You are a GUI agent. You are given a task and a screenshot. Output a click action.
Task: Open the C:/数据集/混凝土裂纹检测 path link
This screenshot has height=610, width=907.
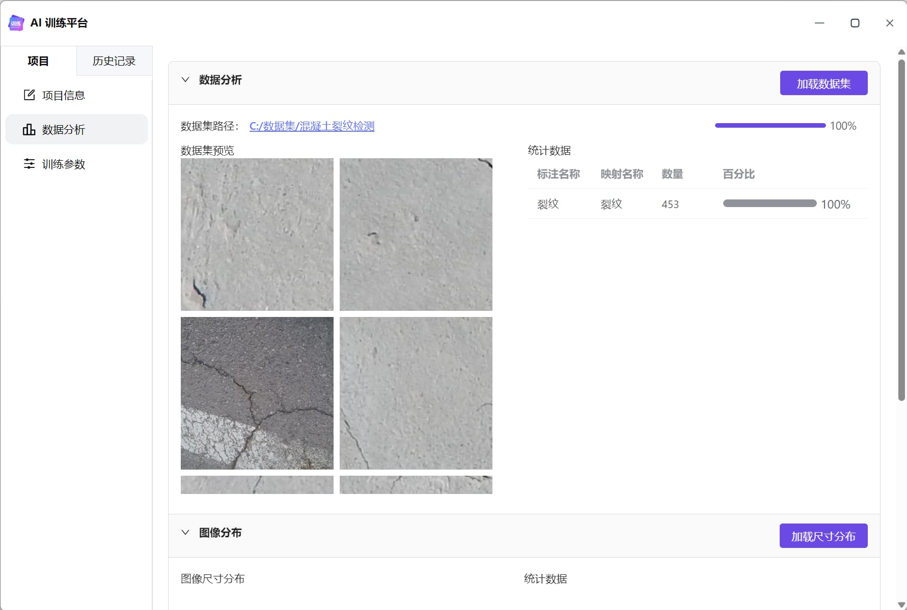click(312, 126)
